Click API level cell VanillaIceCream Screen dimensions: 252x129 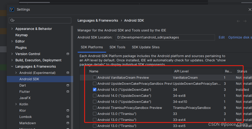(185, 78)
